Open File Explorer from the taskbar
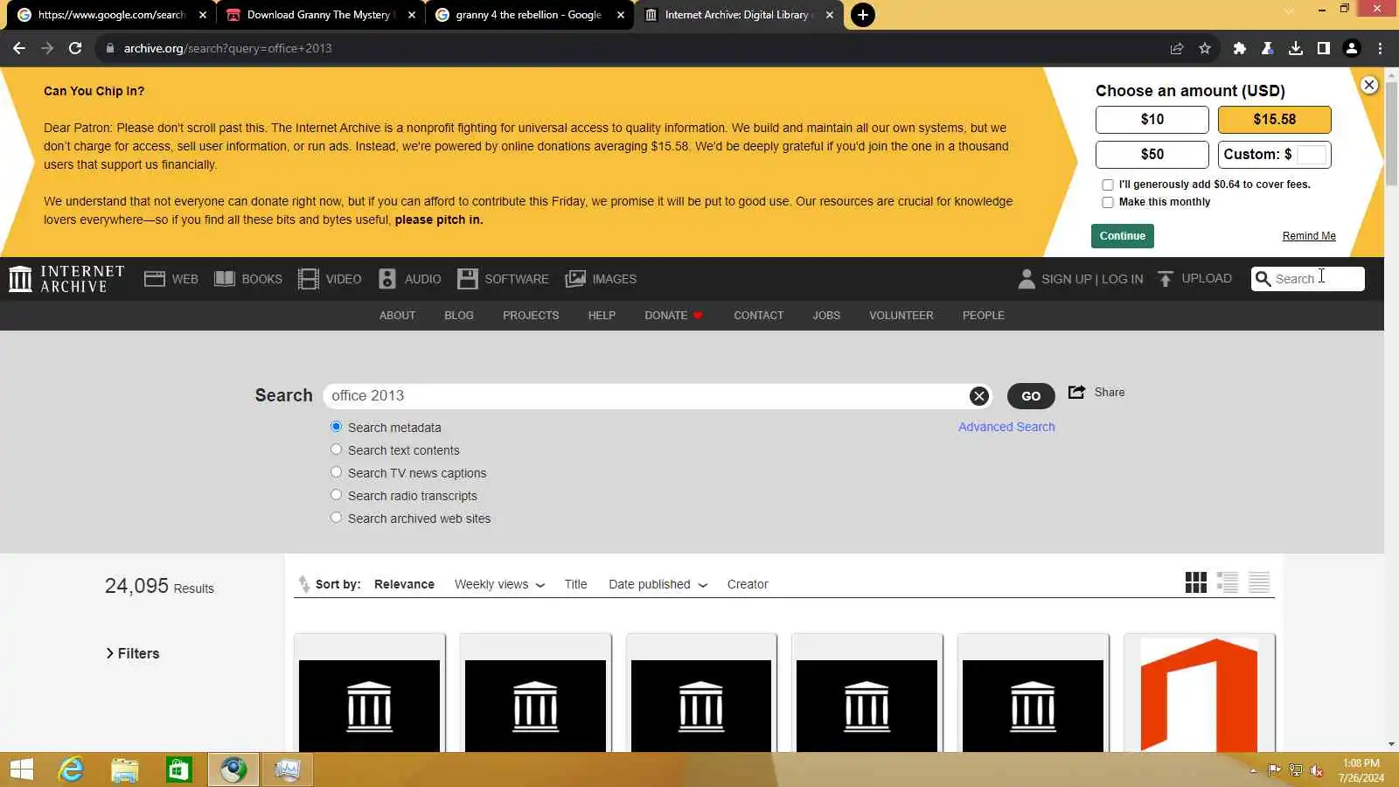The width and height of the screenshot is (1399, 787). pos(125,770)
